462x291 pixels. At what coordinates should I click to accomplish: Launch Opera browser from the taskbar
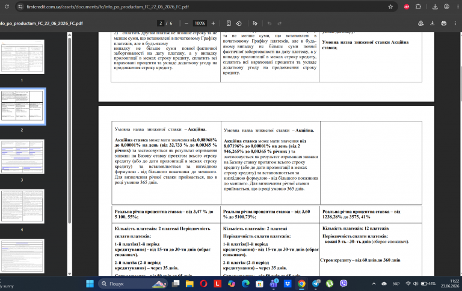point(203,284)
